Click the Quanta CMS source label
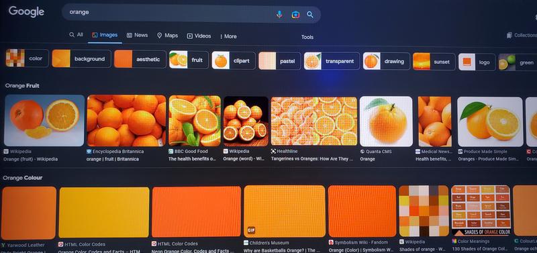 click(376, 151)
